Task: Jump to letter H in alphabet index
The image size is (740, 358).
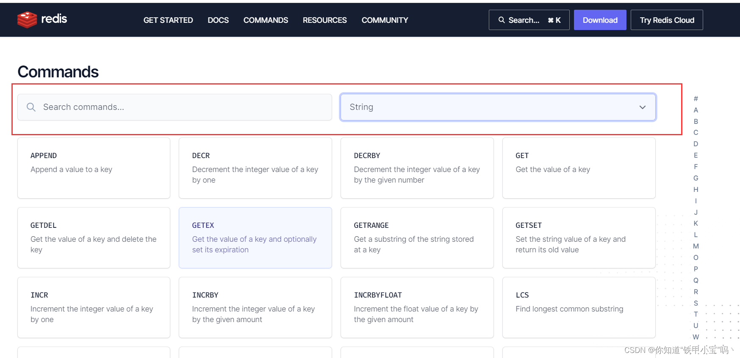Action: [x=696, y=189]
